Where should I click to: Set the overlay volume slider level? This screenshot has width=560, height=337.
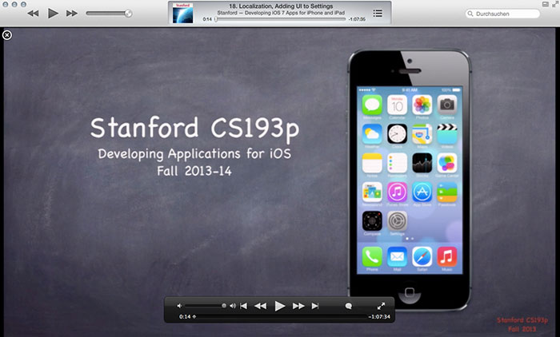click(x=206, y=306)
